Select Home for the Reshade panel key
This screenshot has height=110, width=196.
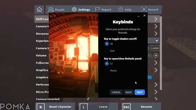pos(107,71)
